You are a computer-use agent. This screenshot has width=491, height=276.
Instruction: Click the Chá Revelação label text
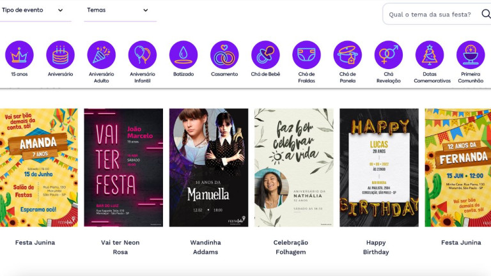pyautogui.click(x=389, y=77)
